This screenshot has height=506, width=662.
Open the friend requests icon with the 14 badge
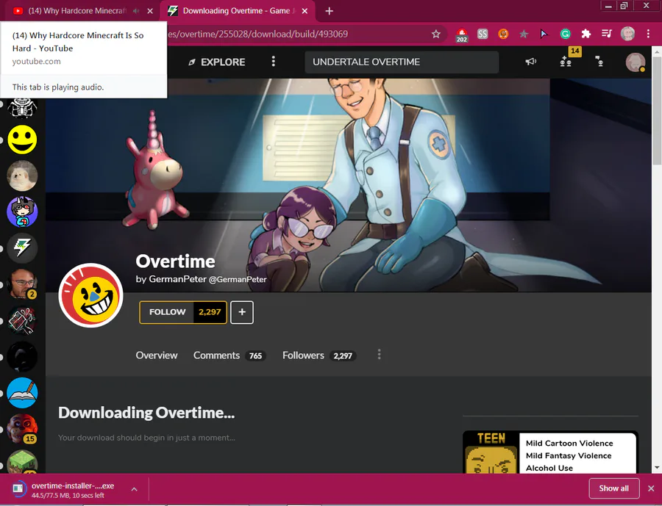[x=566, y=60]
